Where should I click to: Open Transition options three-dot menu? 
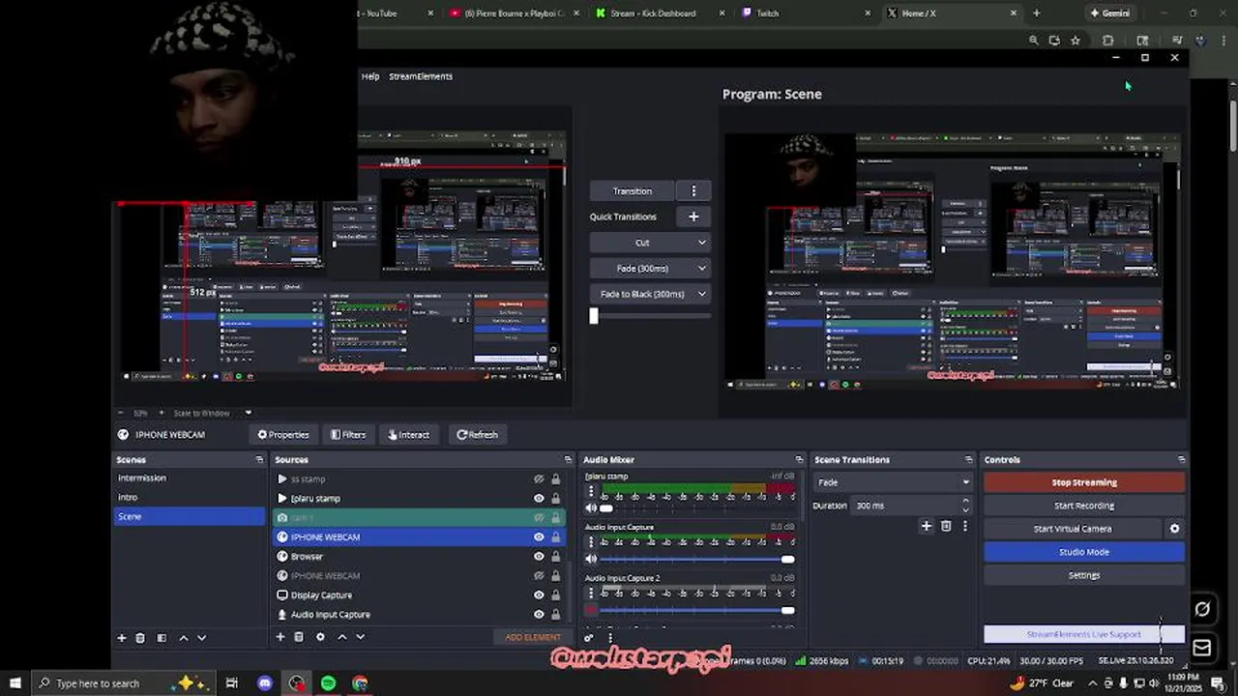[x=693, y=190]
